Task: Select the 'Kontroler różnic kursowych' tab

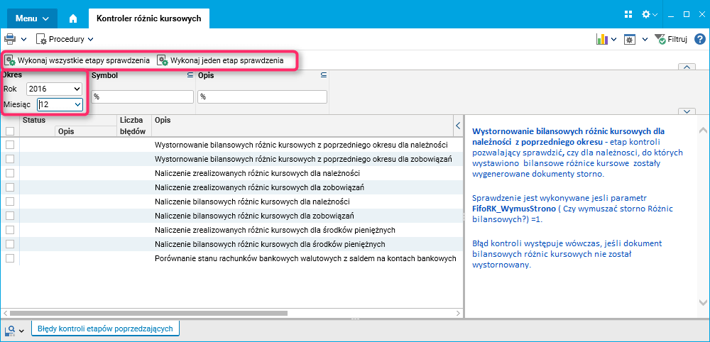Action: pyautogui.click(x=149, y=18)
